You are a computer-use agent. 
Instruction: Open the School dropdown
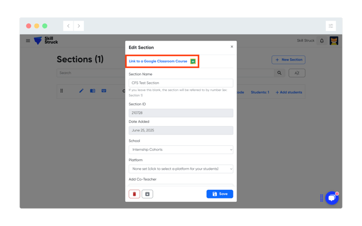coord(181,150)
